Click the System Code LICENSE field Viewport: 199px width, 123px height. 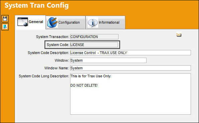(x=94, y=45)
